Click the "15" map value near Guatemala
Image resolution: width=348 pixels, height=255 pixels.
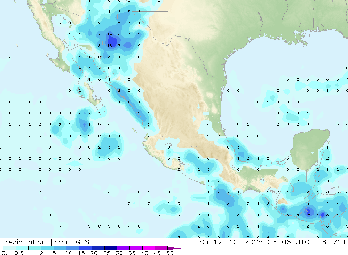click(x=308, y=215)
